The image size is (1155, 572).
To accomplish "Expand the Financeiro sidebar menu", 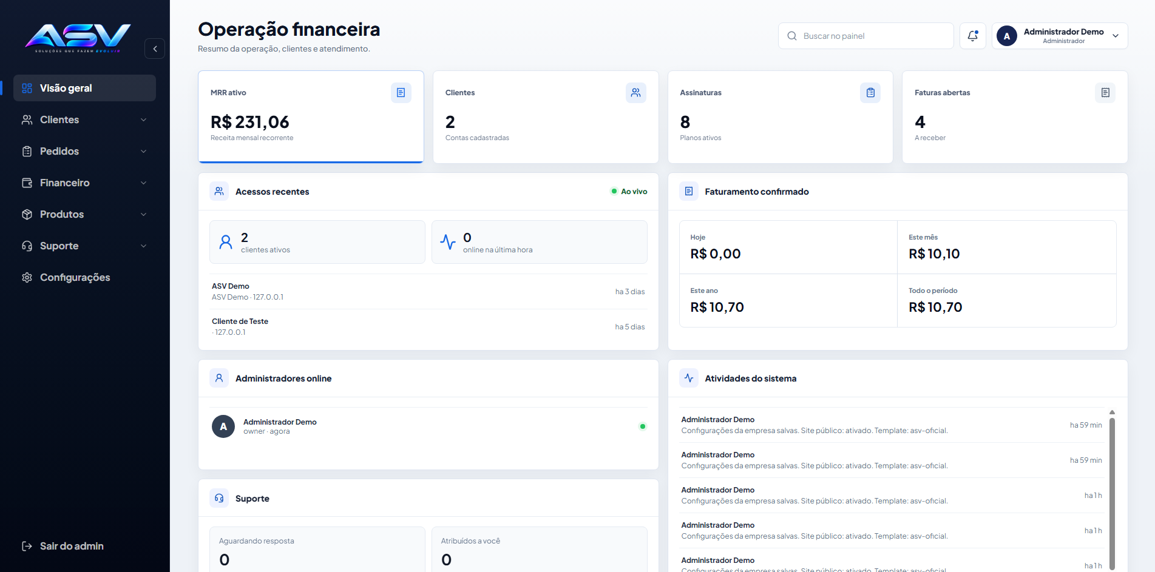I will 85,183.
